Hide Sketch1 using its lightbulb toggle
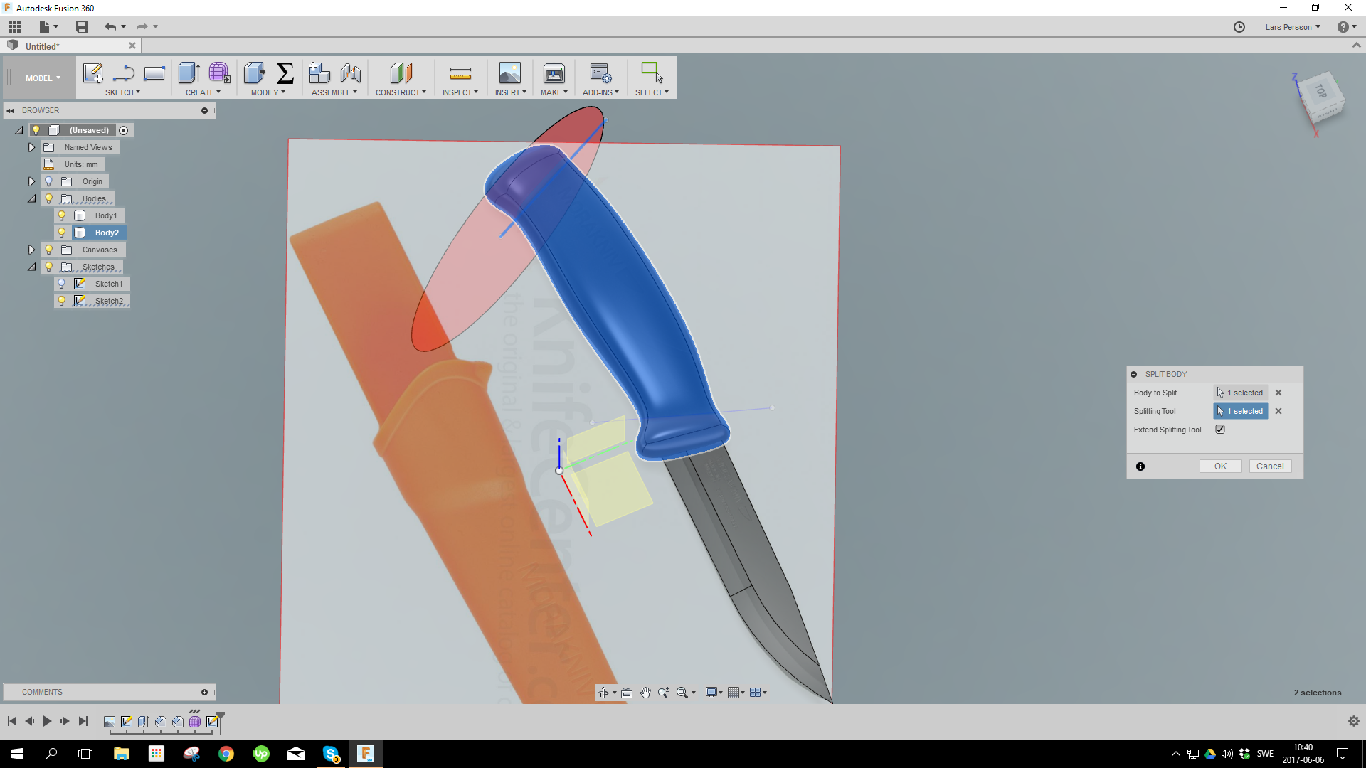The height and width of the screenshot is (768, 1366). [x=62, y=283]
